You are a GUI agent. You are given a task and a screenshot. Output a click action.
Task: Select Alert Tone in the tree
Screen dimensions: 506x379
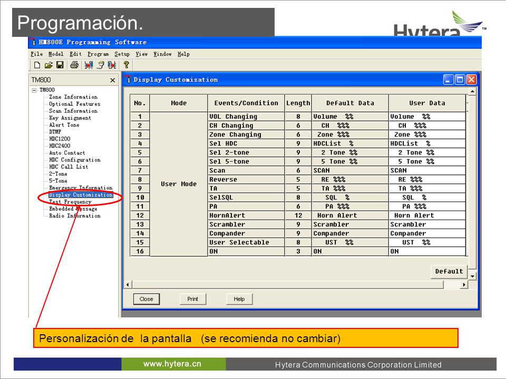pos(64,125)
